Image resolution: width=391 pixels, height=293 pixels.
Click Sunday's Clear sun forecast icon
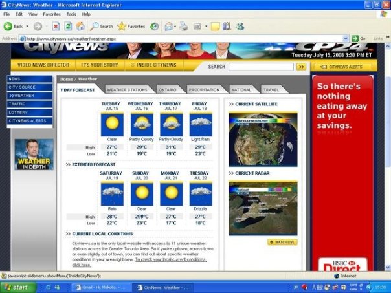tap(140, 193)
